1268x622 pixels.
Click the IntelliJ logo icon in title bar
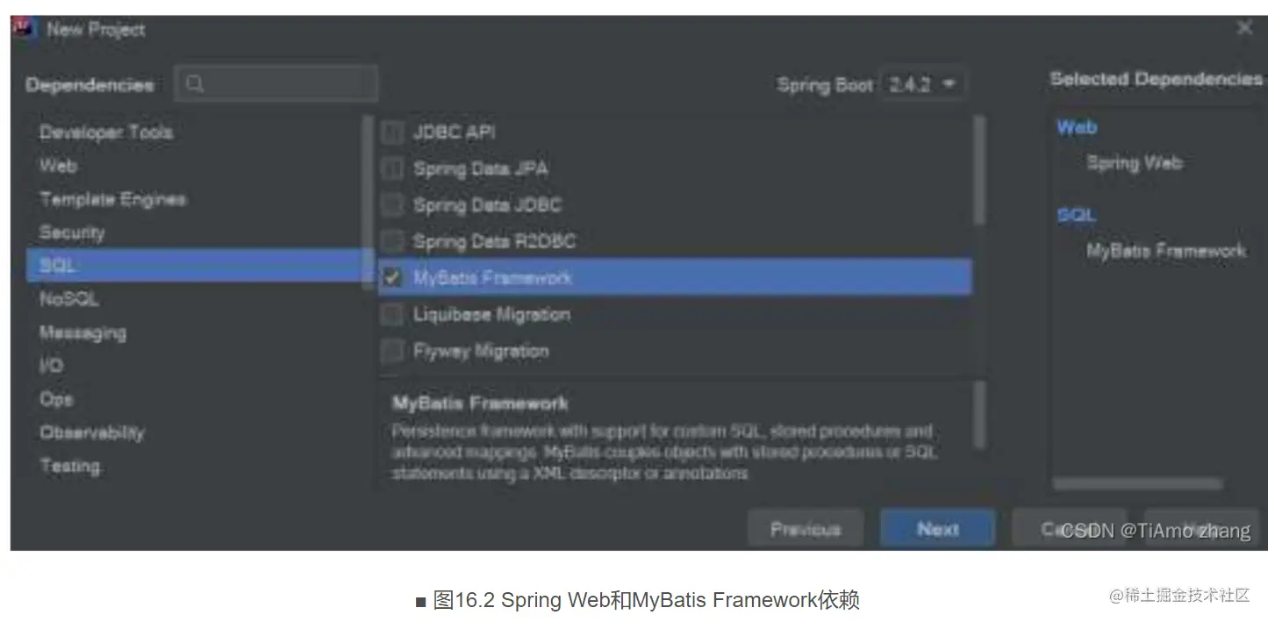[x=25, y=29]
